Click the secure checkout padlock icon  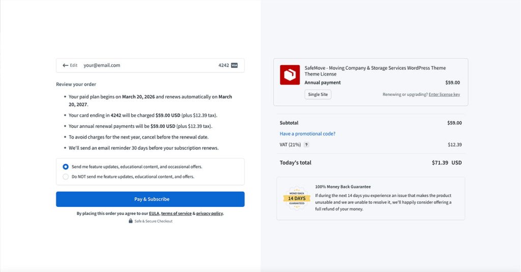pyautogui.click(x=131, y=221)
